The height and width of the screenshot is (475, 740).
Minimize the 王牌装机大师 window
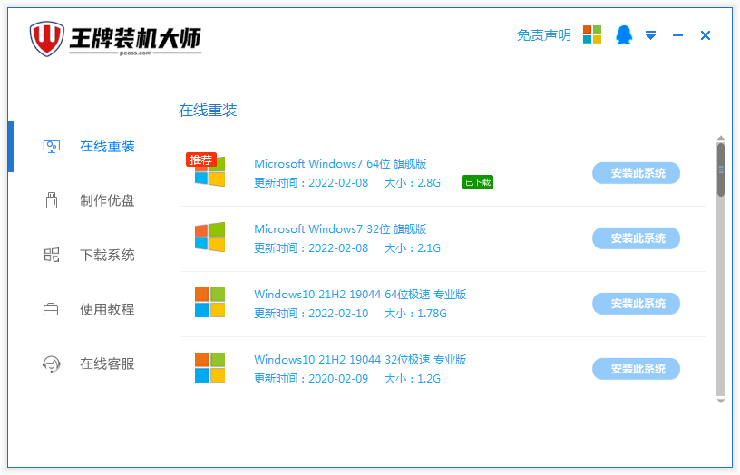(677, 35)
